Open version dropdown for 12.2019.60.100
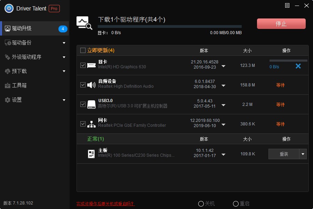Screen dimensions: 313x209 point(223,125)
